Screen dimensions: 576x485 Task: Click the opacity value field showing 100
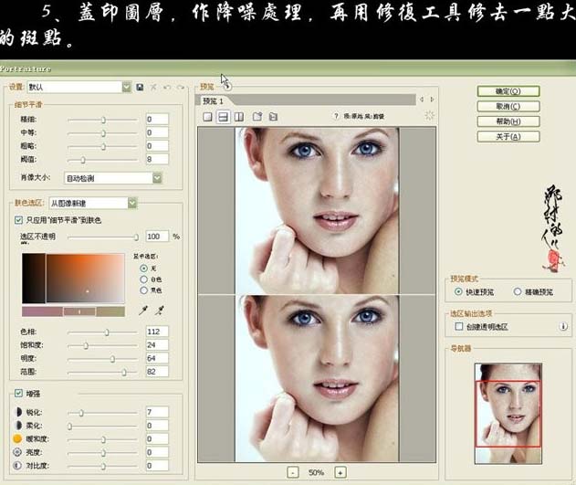point(157,237)
